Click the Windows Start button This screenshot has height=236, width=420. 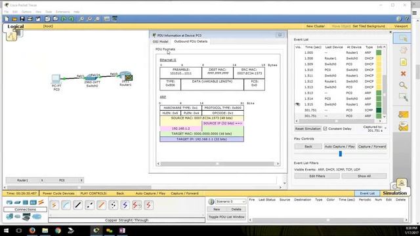pos(6,230)
